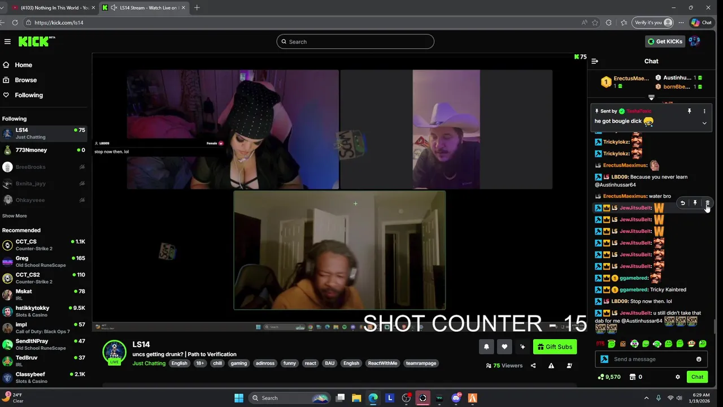
Task: Refresh the browser page
Action: pos(15,23)
